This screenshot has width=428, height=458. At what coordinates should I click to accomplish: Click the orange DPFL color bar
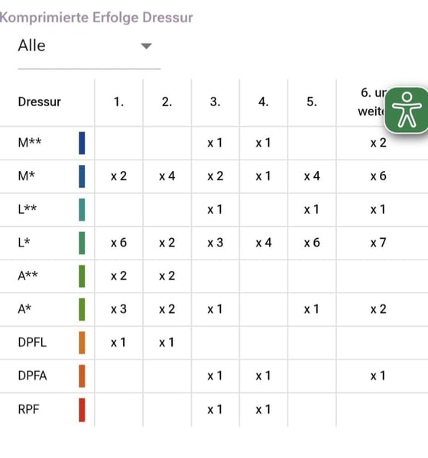(x=82, y=342)
